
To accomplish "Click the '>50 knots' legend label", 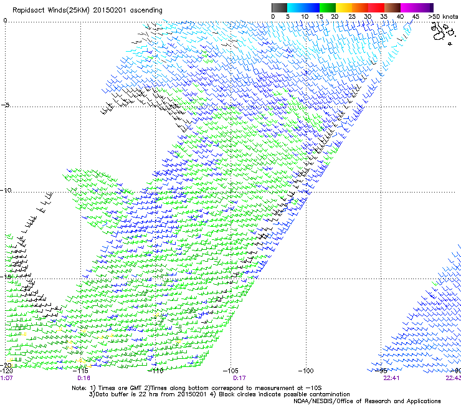I will (443, 17).
